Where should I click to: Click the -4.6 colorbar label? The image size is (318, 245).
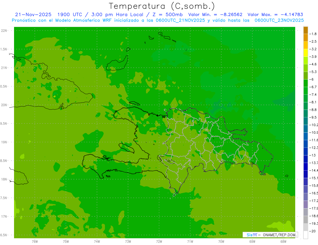[313, 64]
